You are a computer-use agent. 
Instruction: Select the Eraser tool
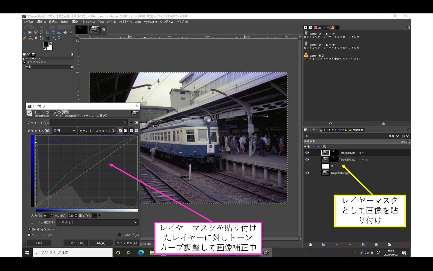[25, 38]
